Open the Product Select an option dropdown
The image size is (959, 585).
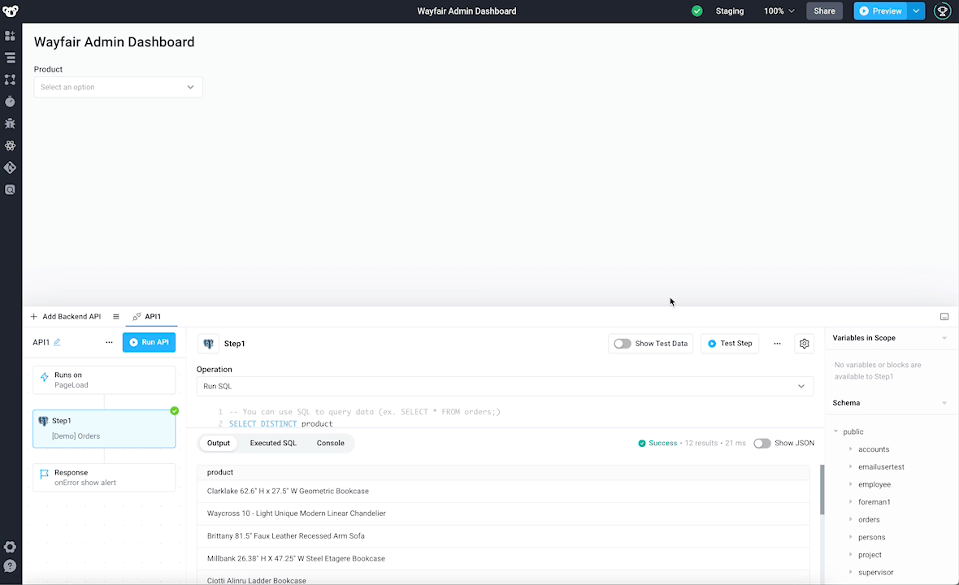coord(118,87)
